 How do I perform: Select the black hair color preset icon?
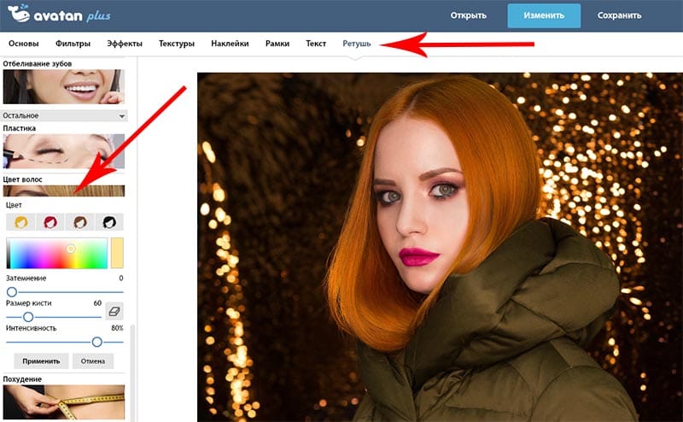tap(109, 222)
